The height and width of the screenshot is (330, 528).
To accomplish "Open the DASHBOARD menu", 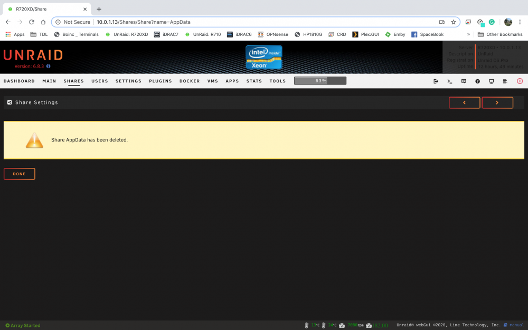I will (x=19, y=81).
